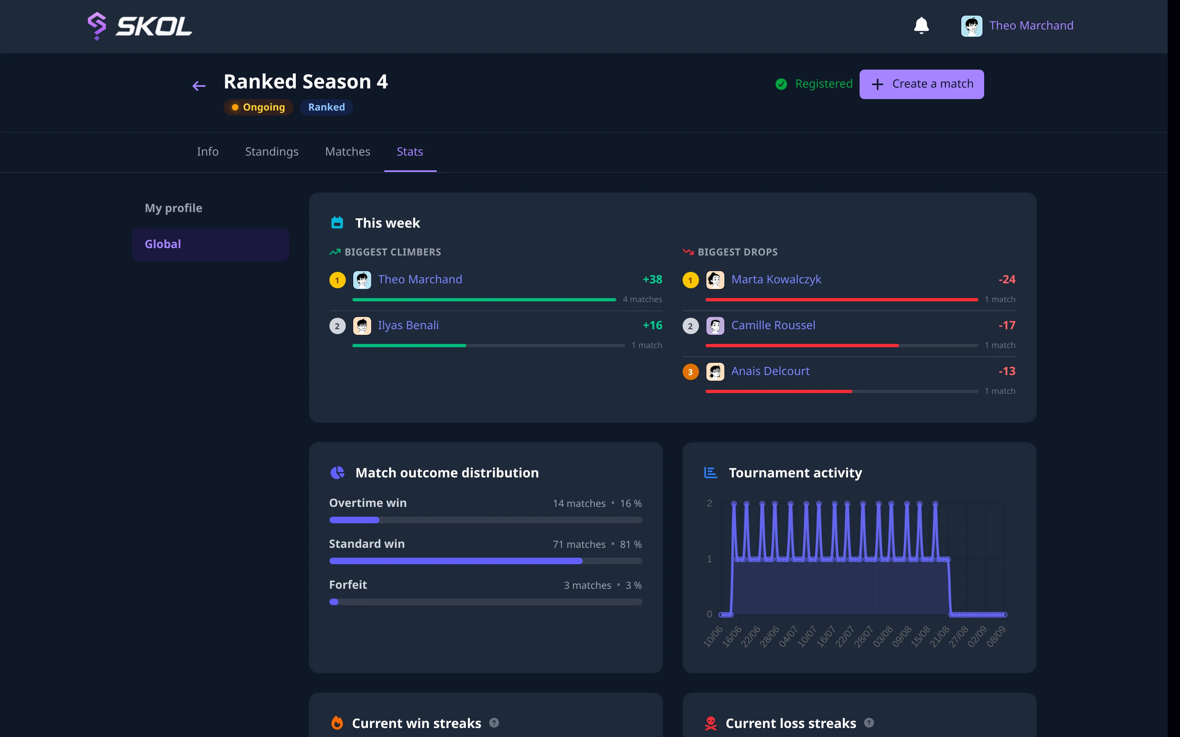The height and width of the screenshot is (737, 1180).
Task: Click Theo Marchand's header avatar
Action: pyautogui.click(x=971, y=26)
